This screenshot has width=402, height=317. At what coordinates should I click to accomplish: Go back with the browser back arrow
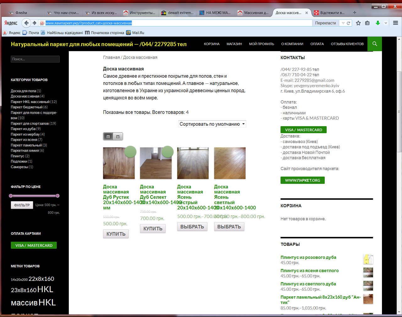[26, 23]
